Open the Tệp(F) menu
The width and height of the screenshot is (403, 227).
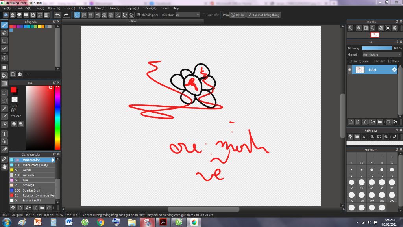click(x=6, y=8)
